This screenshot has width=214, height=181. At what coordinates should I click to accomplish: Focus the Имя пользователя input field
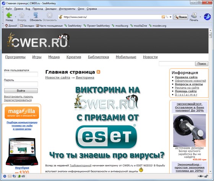pos(21,74)
